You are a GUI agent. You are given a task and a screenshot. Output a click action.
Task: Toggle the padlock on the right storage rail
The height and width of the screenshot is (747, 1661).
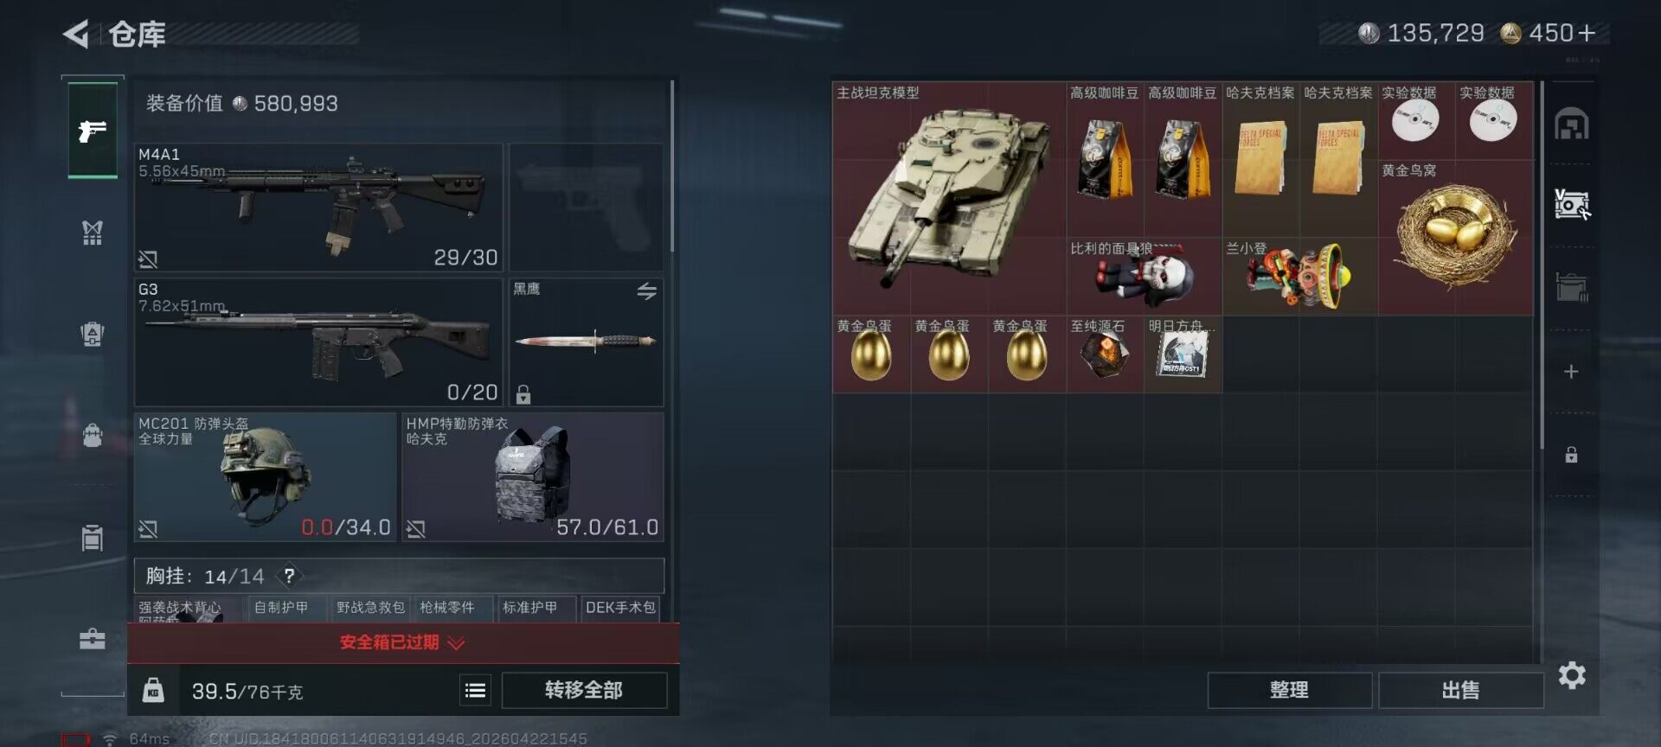click(1571, 455)
